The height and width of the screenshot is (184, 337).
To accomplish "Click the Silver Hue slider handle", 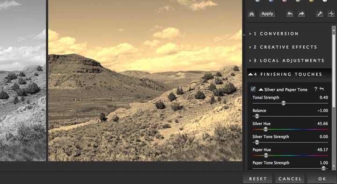I will pos(266,129).
